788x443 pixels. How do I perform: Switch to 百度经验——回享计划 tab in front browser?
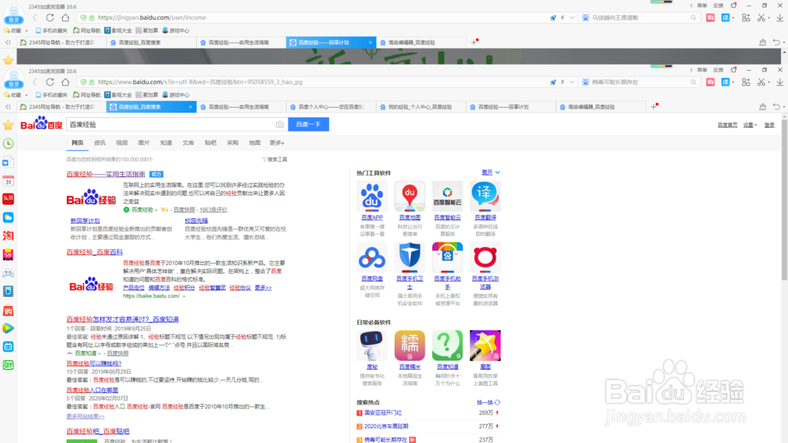tap(510, 107)
